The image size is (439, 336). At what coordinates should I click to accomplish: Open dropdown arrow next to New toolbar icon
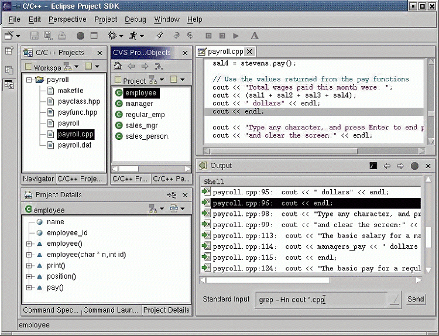click(x=18, y=36)
